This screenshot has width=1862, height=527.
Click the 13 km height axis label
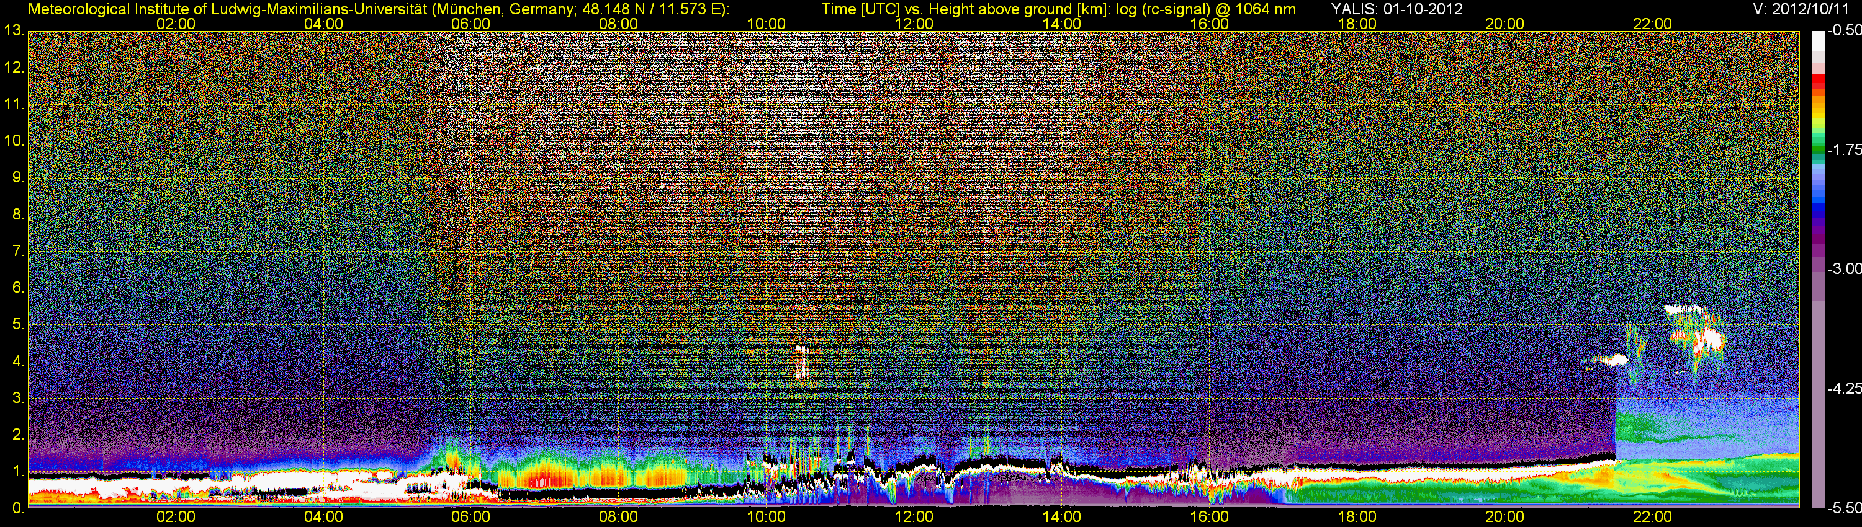pyautogui.click(x=14, y=30)
